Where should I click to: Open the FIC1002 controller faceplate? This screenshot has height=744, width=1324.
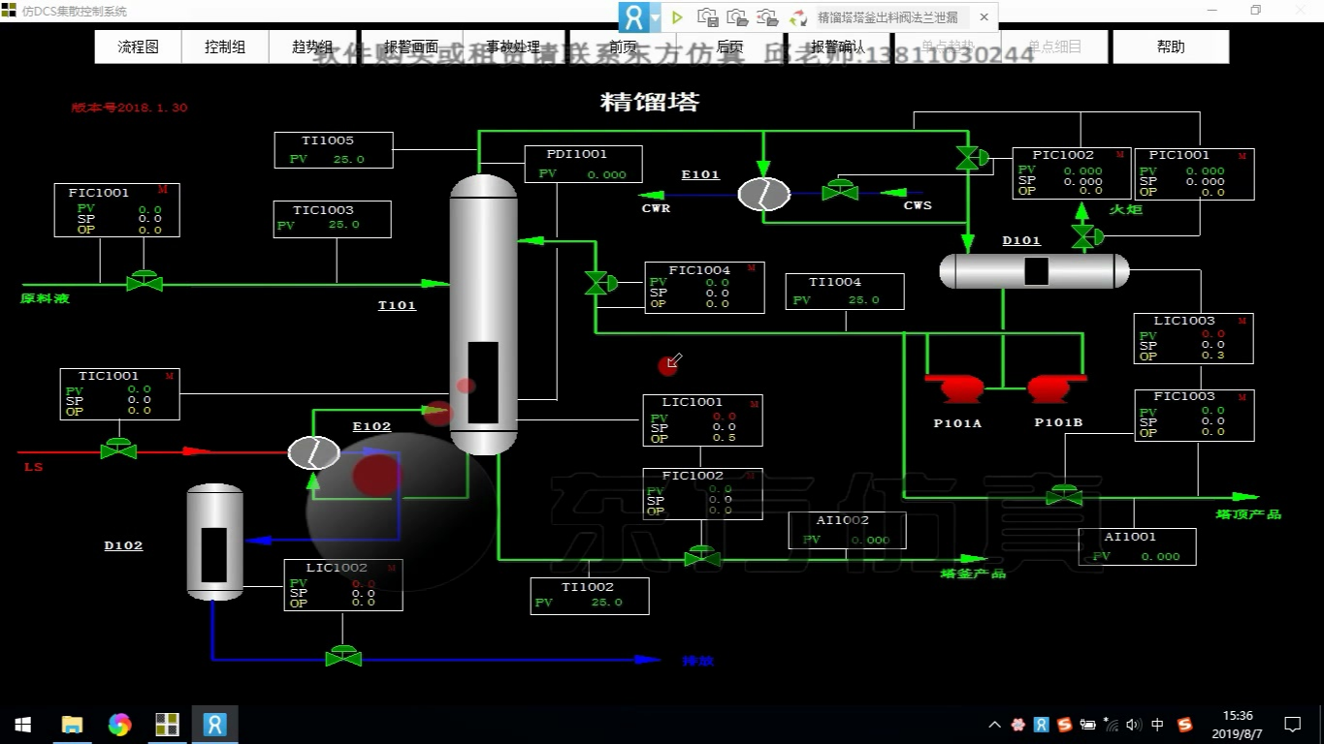pyautogui.click(x=702, y=493)
